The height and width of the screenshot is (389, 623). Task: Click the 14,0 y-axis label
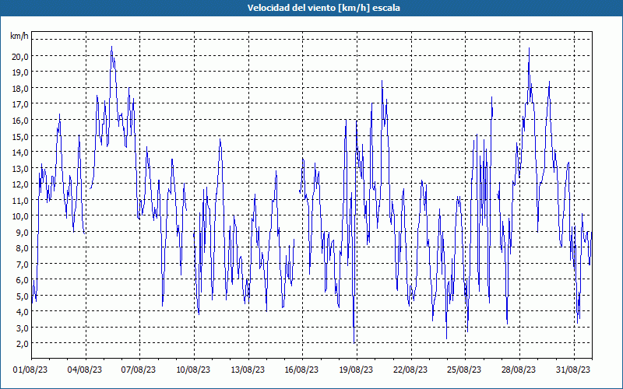[x=20, y=152]
